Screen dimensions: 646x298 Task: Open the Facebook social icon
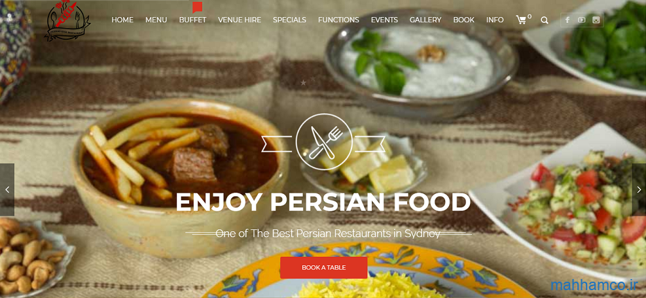click(x=567, y=20)
